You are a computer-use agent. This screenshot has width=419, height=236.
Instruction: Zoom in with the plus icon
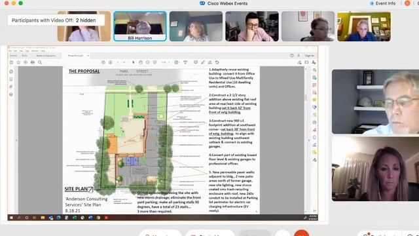point(155,62)
